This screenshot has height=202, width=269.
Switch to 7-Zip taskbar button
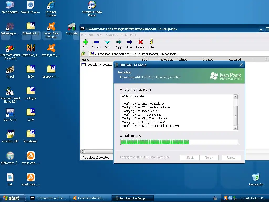[48, 198]
